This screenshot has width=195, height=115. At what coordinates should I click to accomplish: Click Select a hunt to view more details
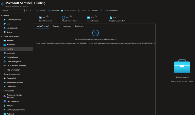pyautogui.click(x=182, y=81)
